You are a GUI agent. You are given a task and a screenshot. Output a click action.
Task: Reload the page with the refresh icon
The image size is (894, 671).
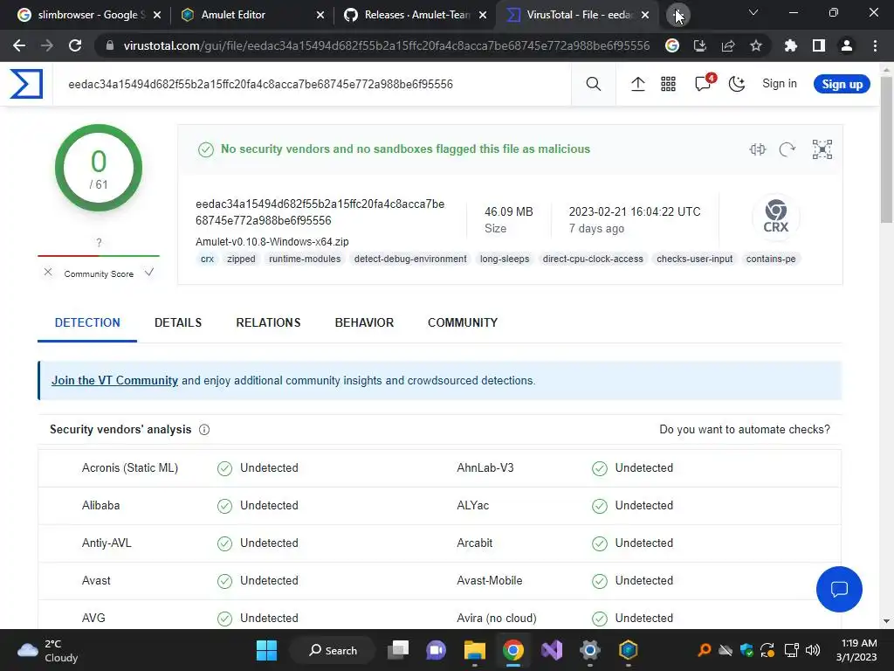[75, 45]
